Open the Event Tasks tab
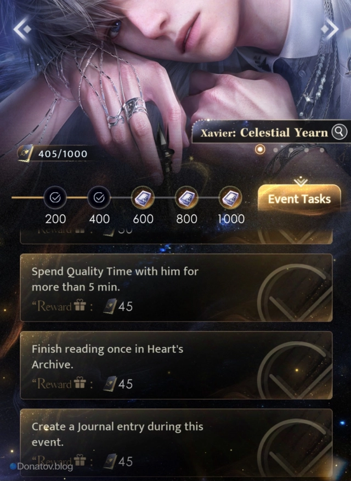 click(299, 199)
